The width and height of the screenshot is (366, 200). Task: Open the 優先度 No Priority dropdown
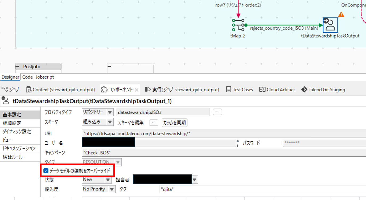[99, 189]
